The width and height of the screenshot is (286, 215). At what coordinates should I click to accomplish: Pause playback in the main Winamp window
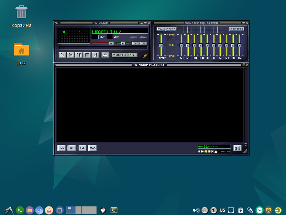pos(79,55)
